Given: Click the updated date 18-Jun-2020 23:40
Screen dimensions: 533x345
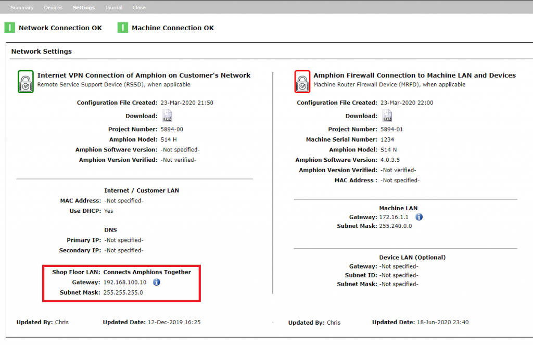Looking at the screenshot, I should pos(442,322).
